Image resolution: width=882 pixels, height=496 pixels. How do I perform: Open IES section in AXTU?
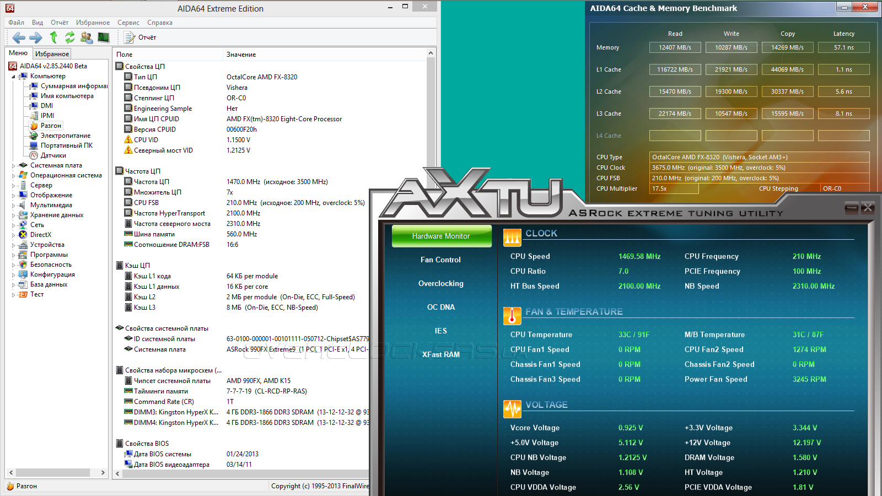coord(441,331)
